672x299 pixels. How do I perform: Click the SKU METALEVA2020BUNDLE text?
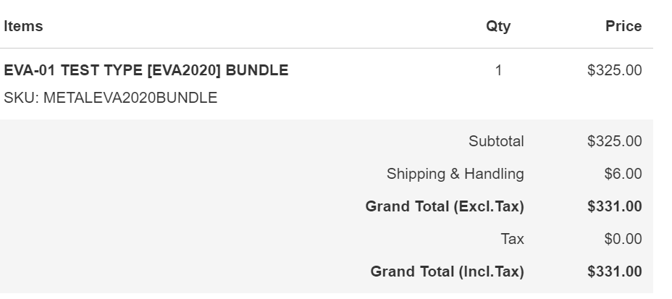coord(111,98)
